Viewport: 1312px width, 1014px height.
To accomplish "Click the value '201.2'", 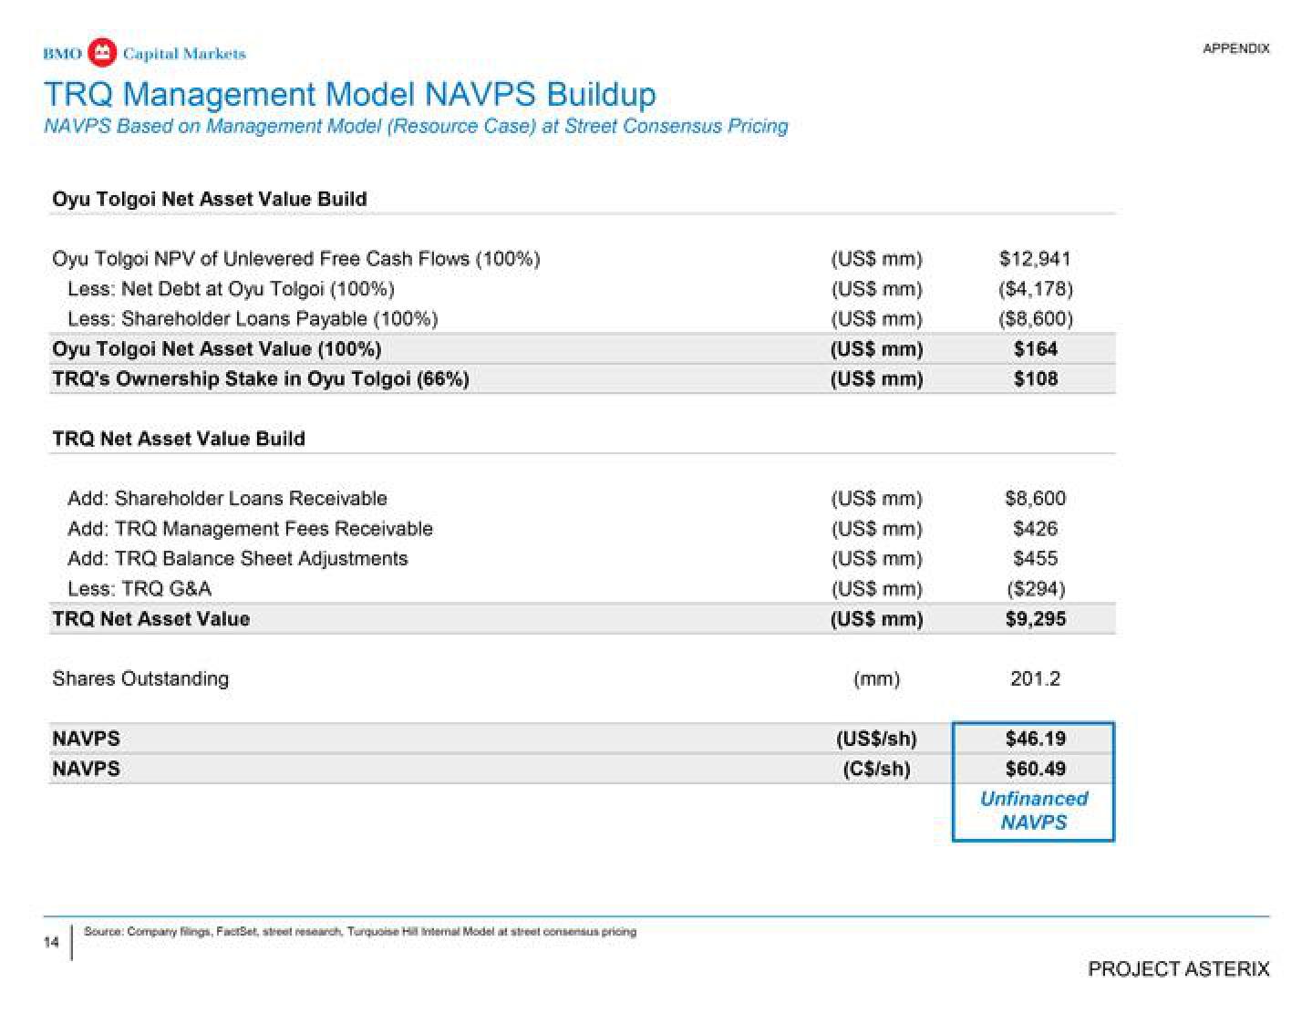I will point(1035,679).
